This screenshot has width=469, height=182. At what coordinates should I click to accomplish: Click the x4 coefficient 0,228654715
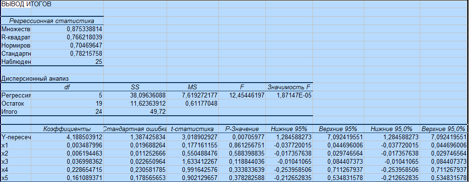point(84,170)
